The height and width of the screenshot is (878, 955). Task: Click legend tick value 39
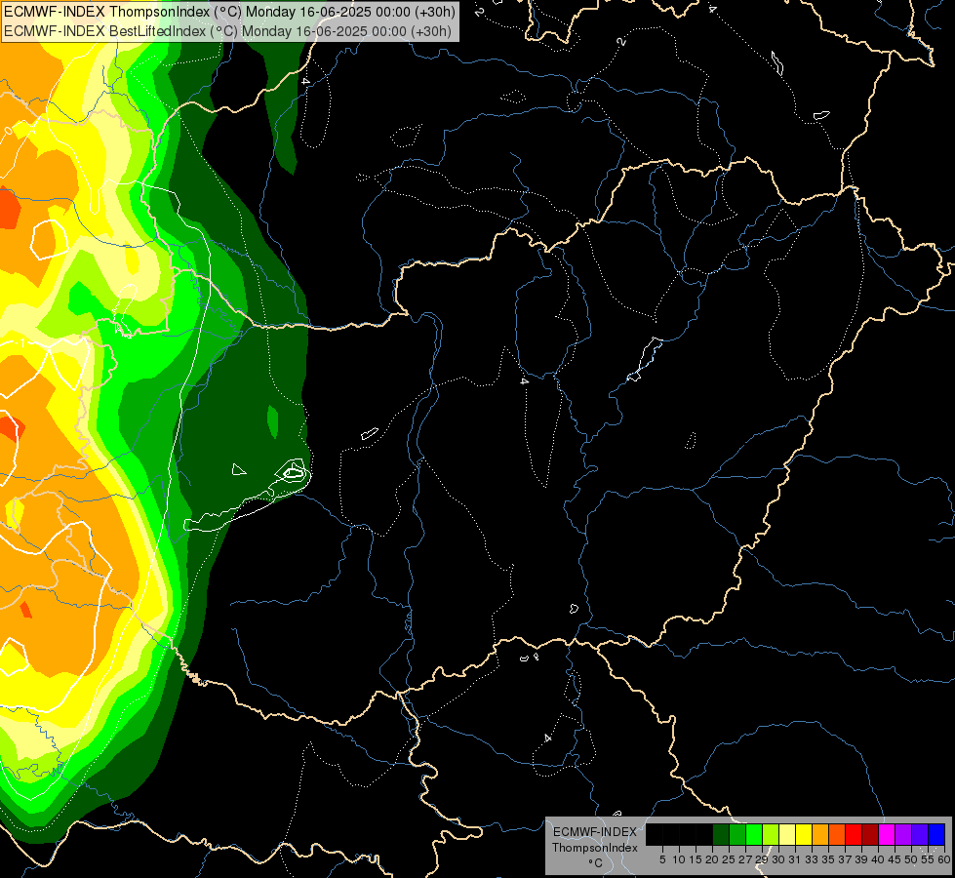(861, 859)
